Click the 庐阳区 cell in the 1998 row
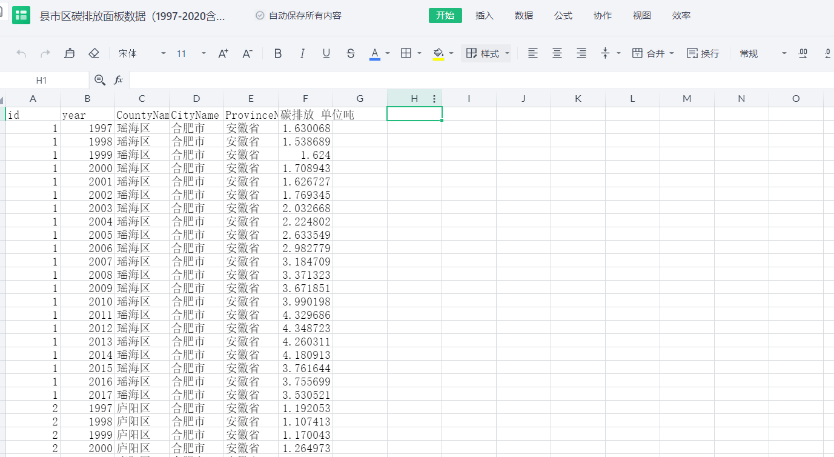The width and height of the screenshot is (834, 457). point(142,421)
